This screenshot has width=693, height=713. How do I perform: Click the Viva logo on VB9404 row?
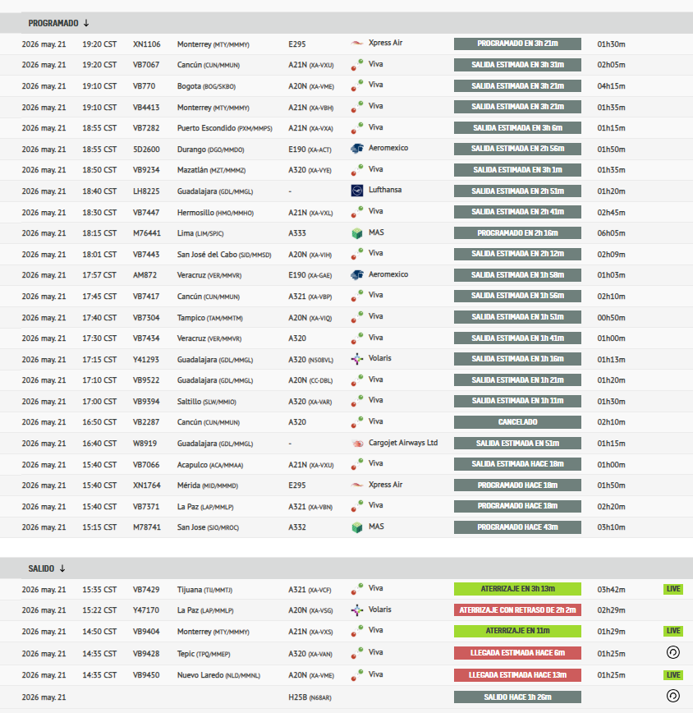357,631
